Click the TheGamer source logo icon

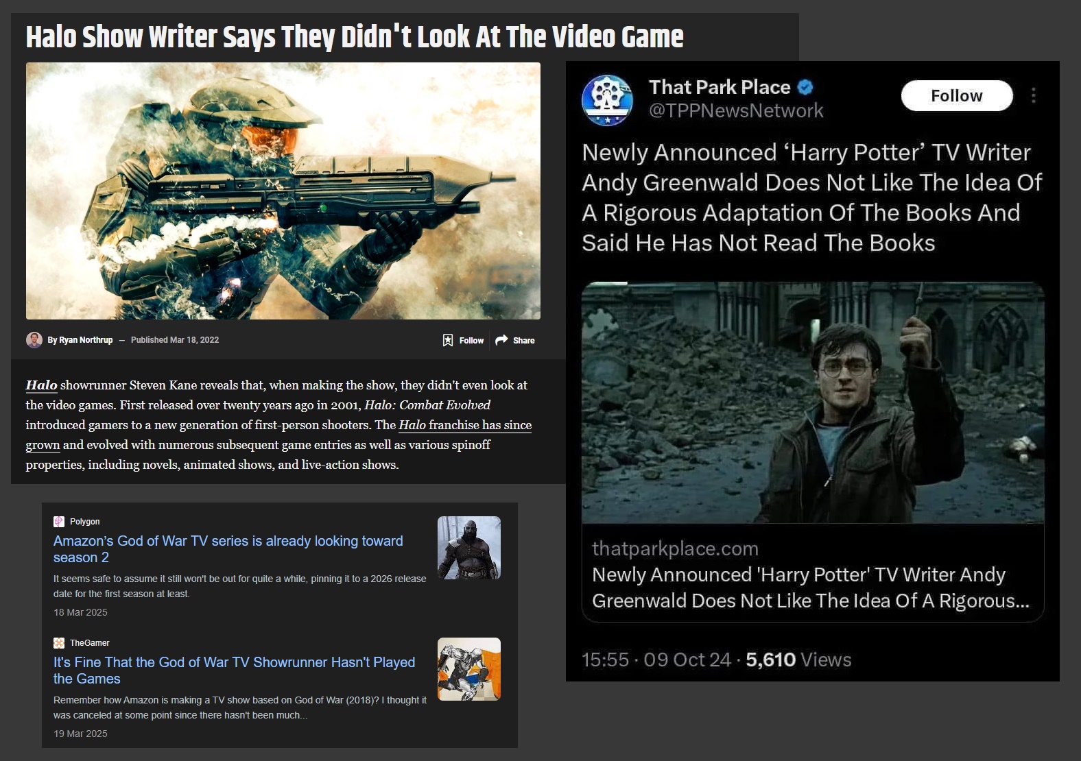(59, 643)
